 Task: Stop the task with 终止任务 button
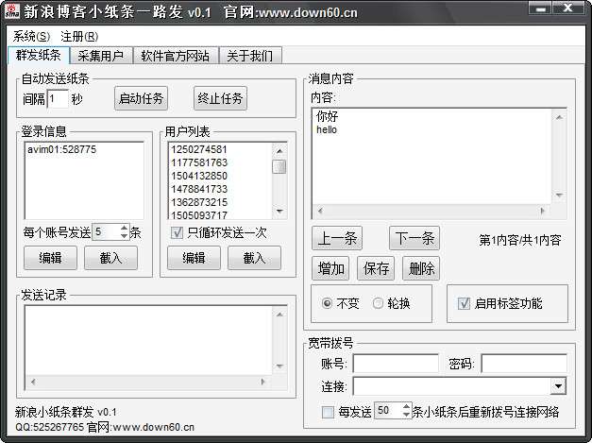coord(220,98)
